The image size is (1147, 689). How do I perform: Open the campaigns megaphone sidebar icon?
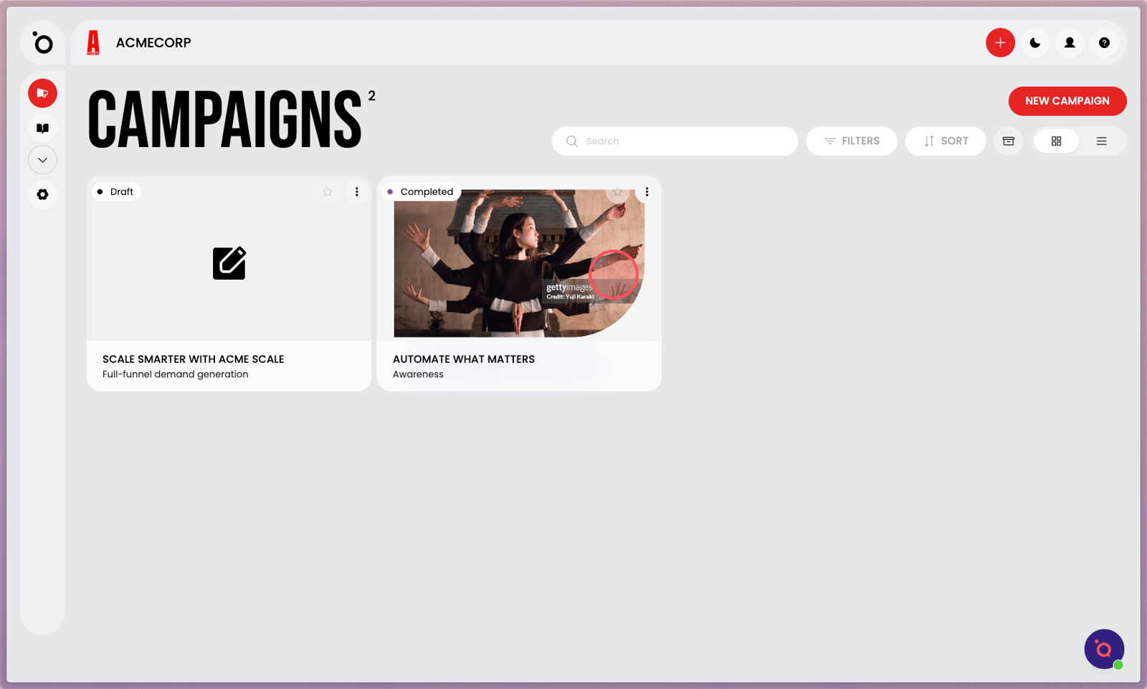(42, 93)
